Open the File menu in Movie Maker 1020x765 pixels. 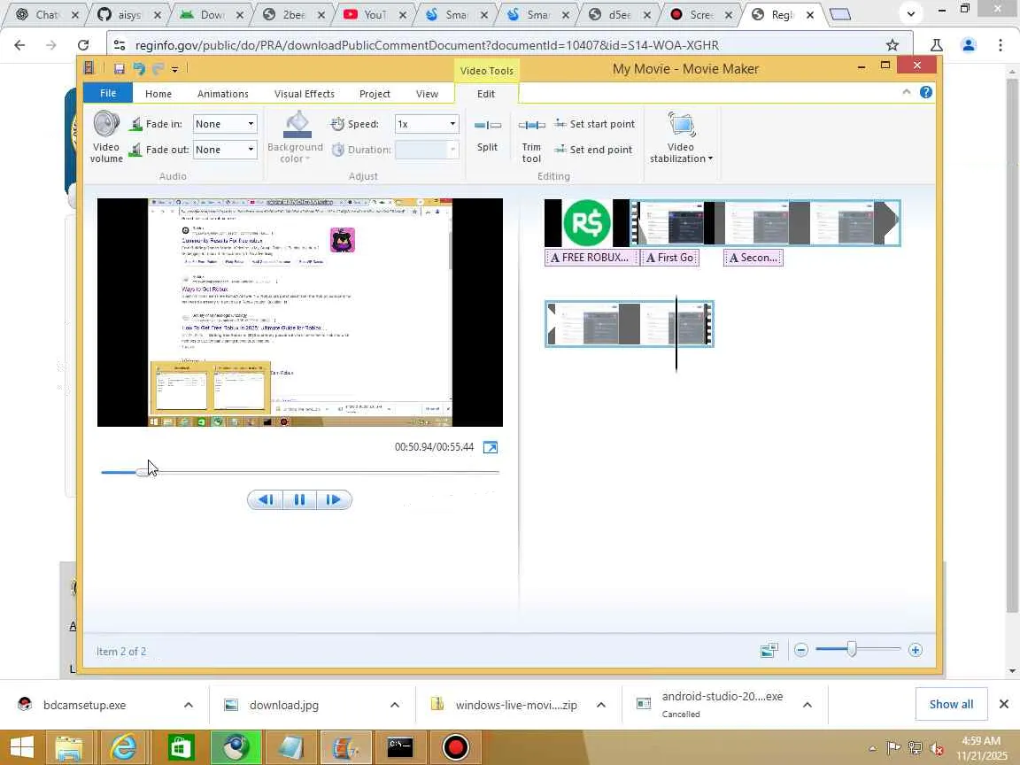(108, 93)
